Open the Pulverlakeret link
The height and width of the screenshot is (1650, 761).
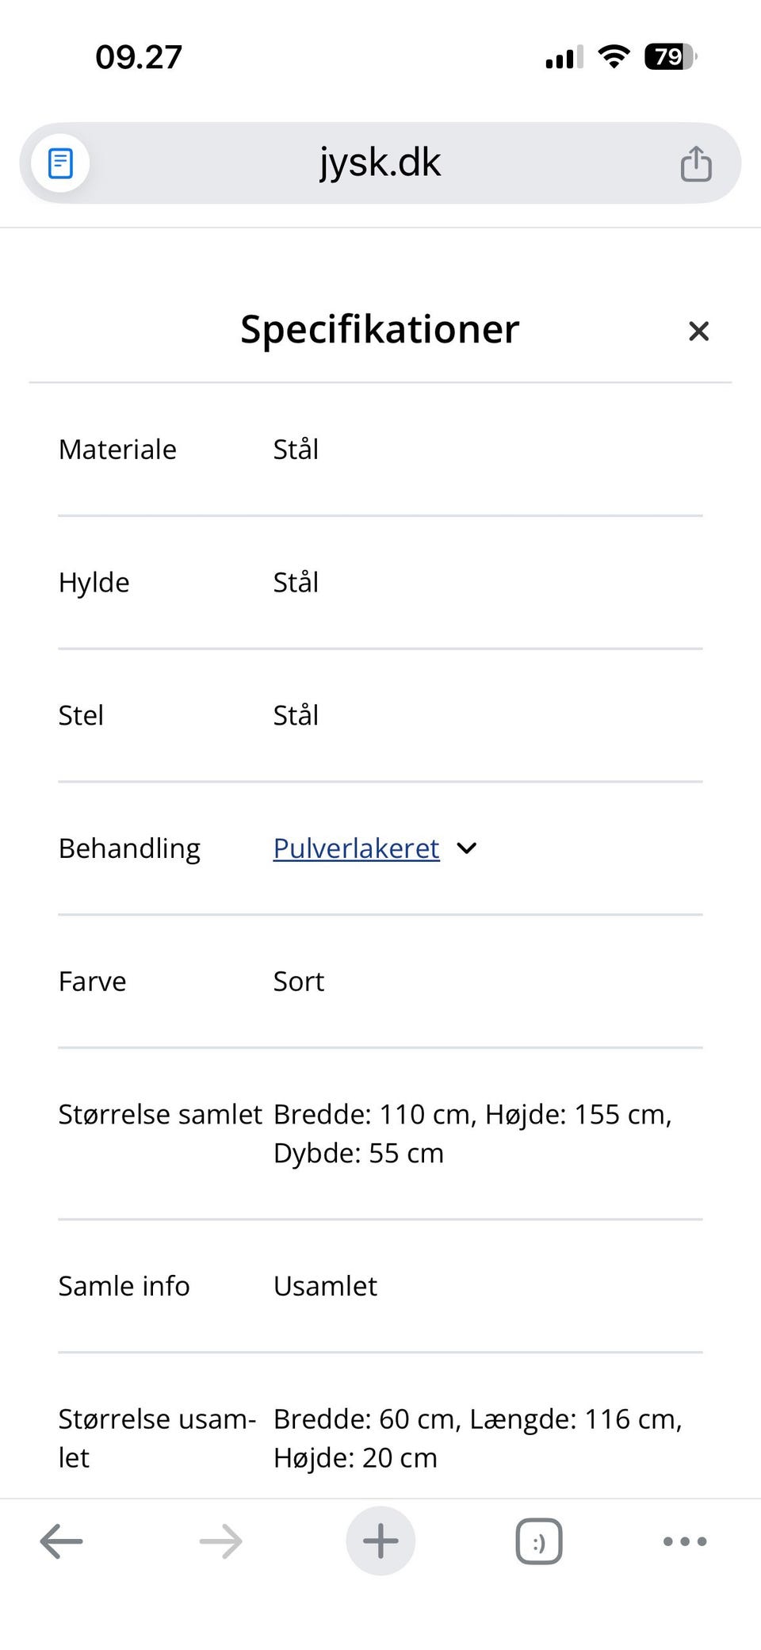(x=355, y=848)
